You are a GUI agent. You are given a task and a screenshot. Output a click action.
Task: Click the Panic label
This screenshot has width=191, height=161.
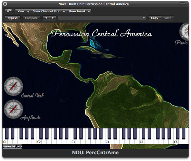181,43
